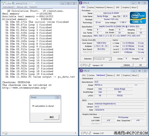Click the xtremesystems.org URL line
Screen dimensions: 149x136
tap(25, 88)
